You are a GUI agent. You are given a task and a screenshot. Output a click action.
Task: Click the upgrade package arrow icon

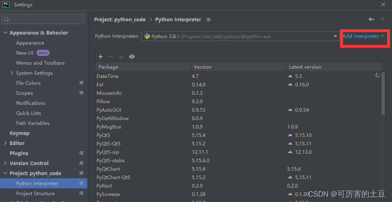pos(121,57)
